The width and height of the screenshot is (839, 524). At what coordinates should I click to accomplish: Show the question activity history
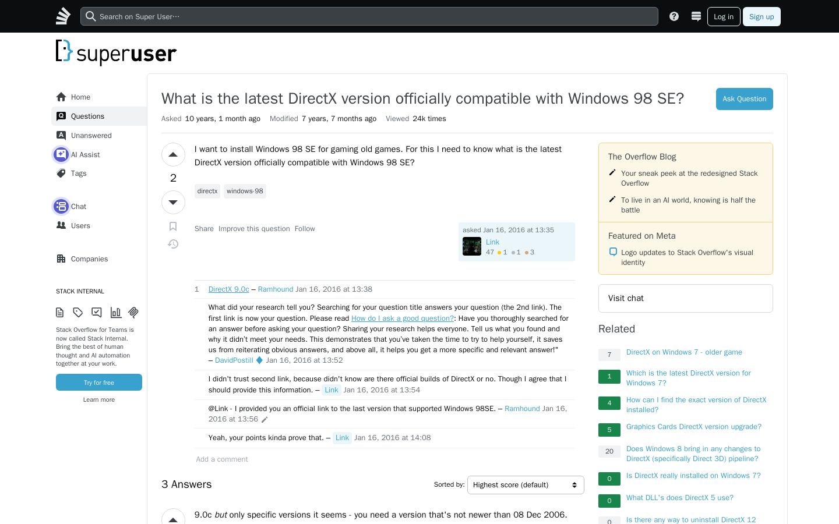click(173, 244)
